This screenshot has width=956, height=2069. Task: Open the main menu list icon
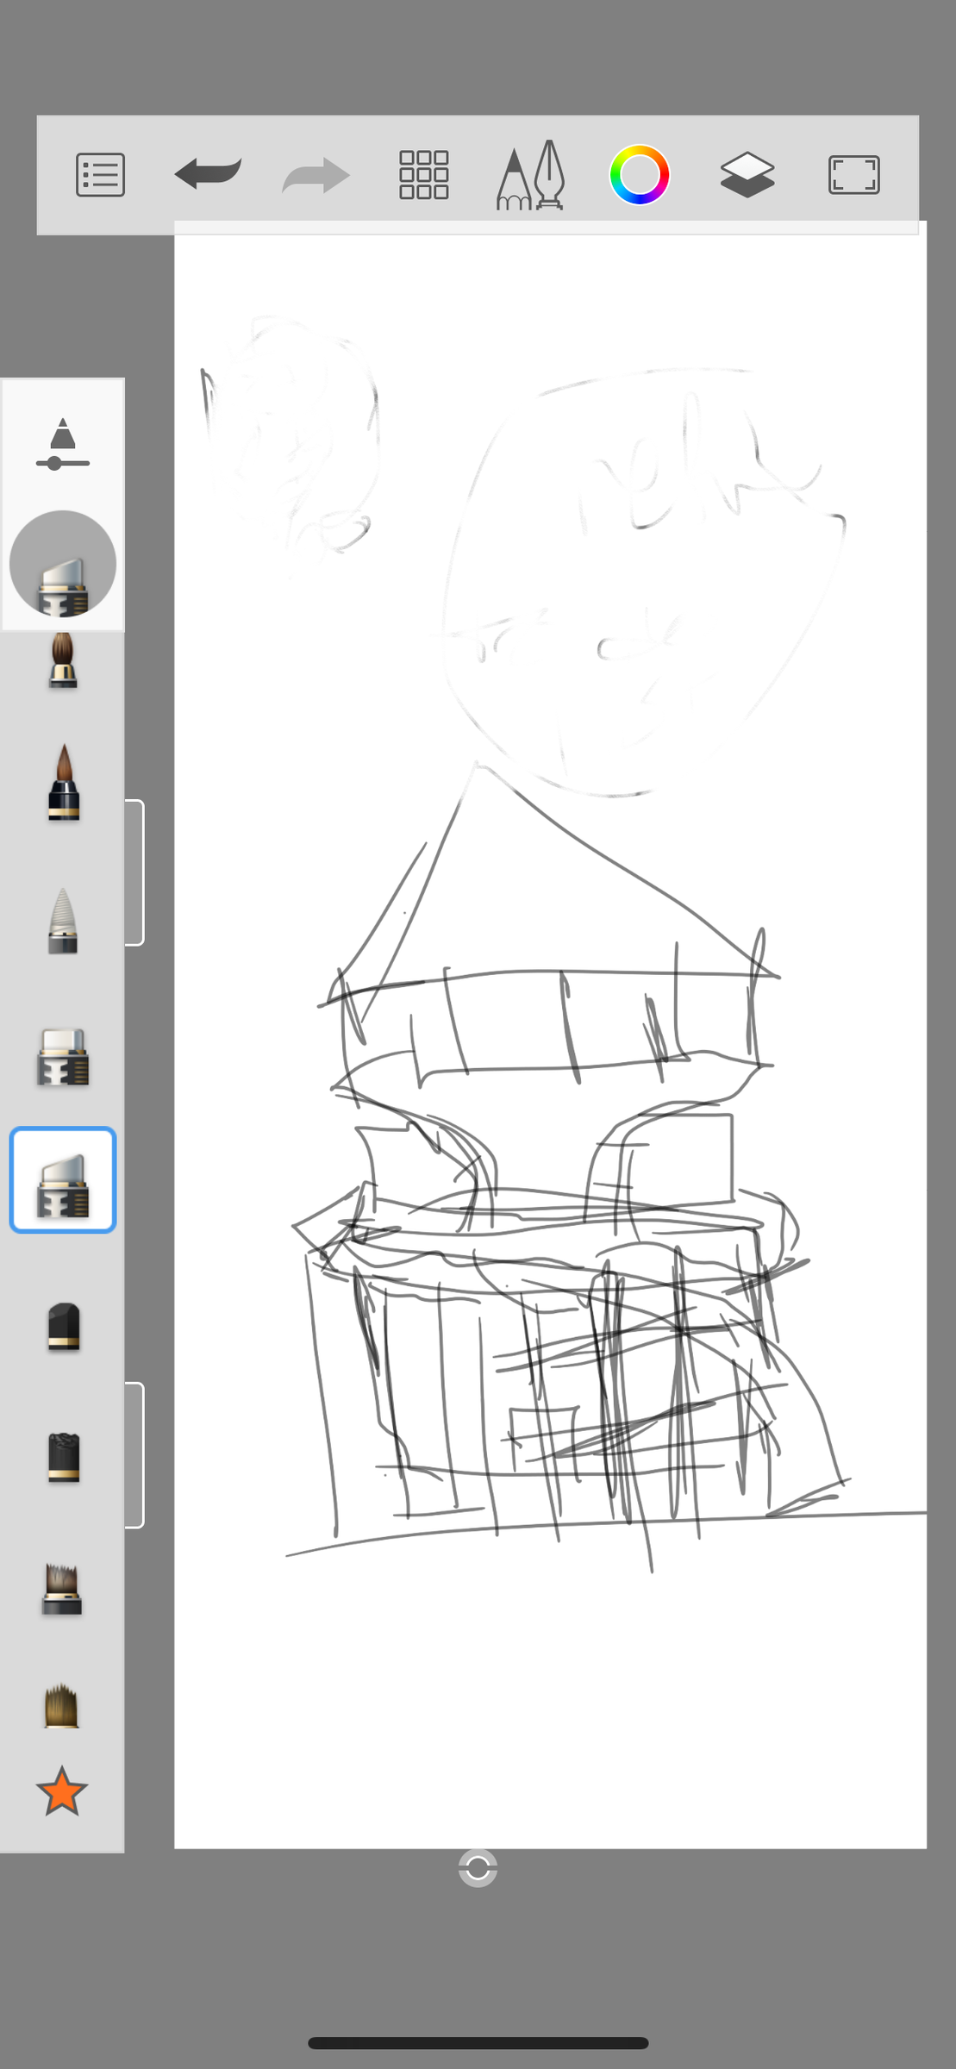coord(101,175)
